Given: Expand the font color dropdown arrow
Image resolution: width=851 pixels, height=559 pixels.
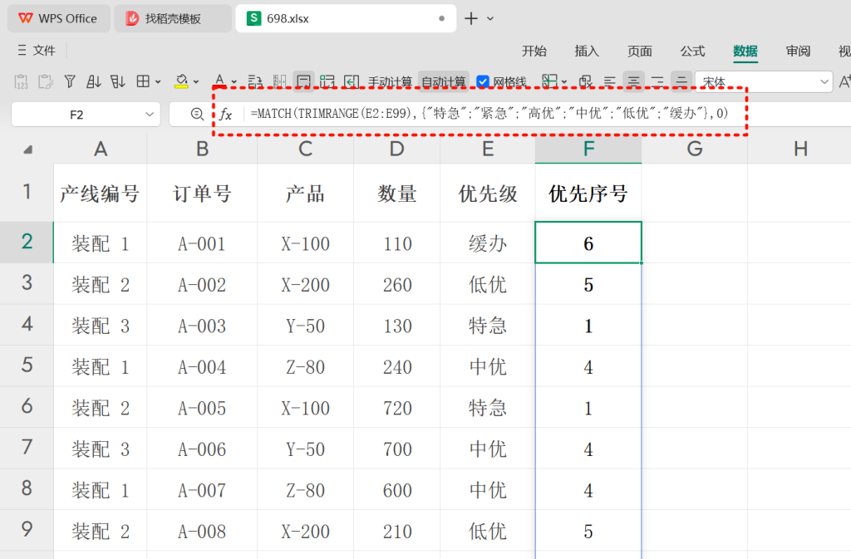Looking at the screenshot, I should click(x=234, y=82).
